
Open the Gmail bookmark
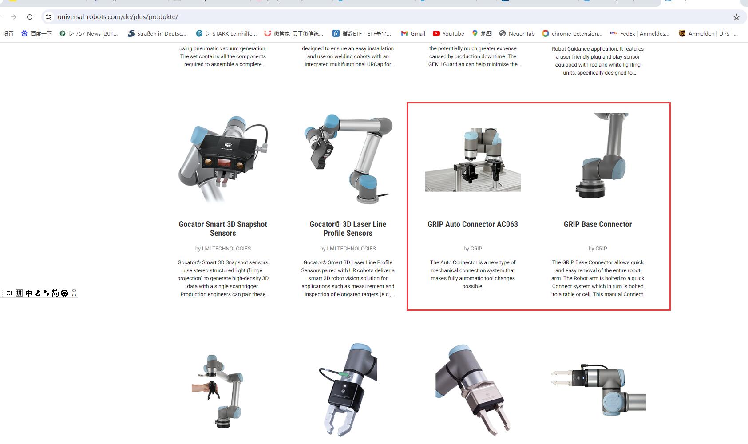[413, 33]
